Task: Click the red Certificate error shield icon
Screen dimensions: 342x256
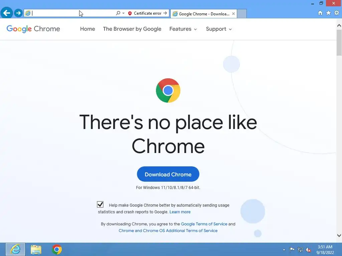Action: click(x=130, y=13)
